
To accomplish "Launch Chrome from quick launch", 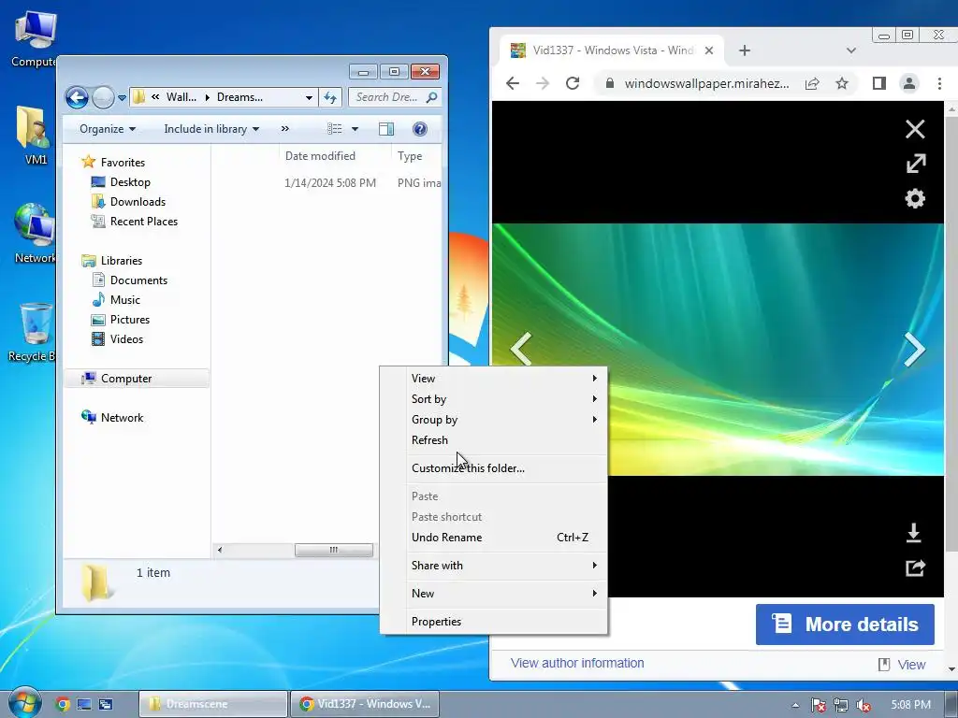I will [x=63, y=704].
